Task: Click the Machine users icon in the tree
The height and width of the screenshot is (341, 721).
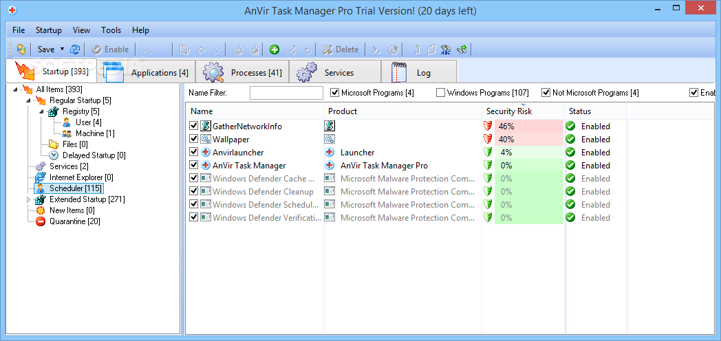Action: pos(67,133)
